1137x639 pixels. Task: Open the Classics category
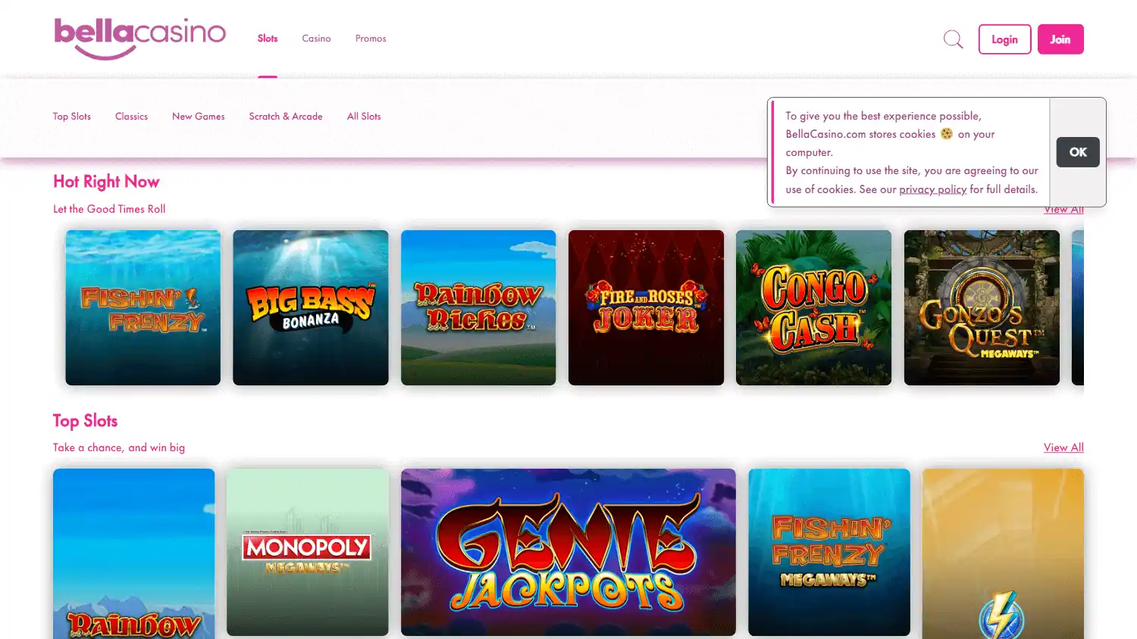(x=131, y=117)
